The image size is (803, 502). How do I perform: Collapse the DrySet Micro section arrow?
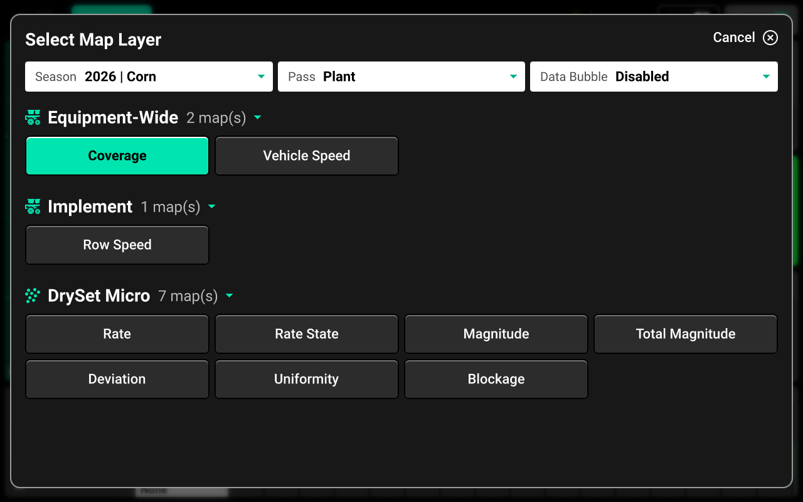229,296
